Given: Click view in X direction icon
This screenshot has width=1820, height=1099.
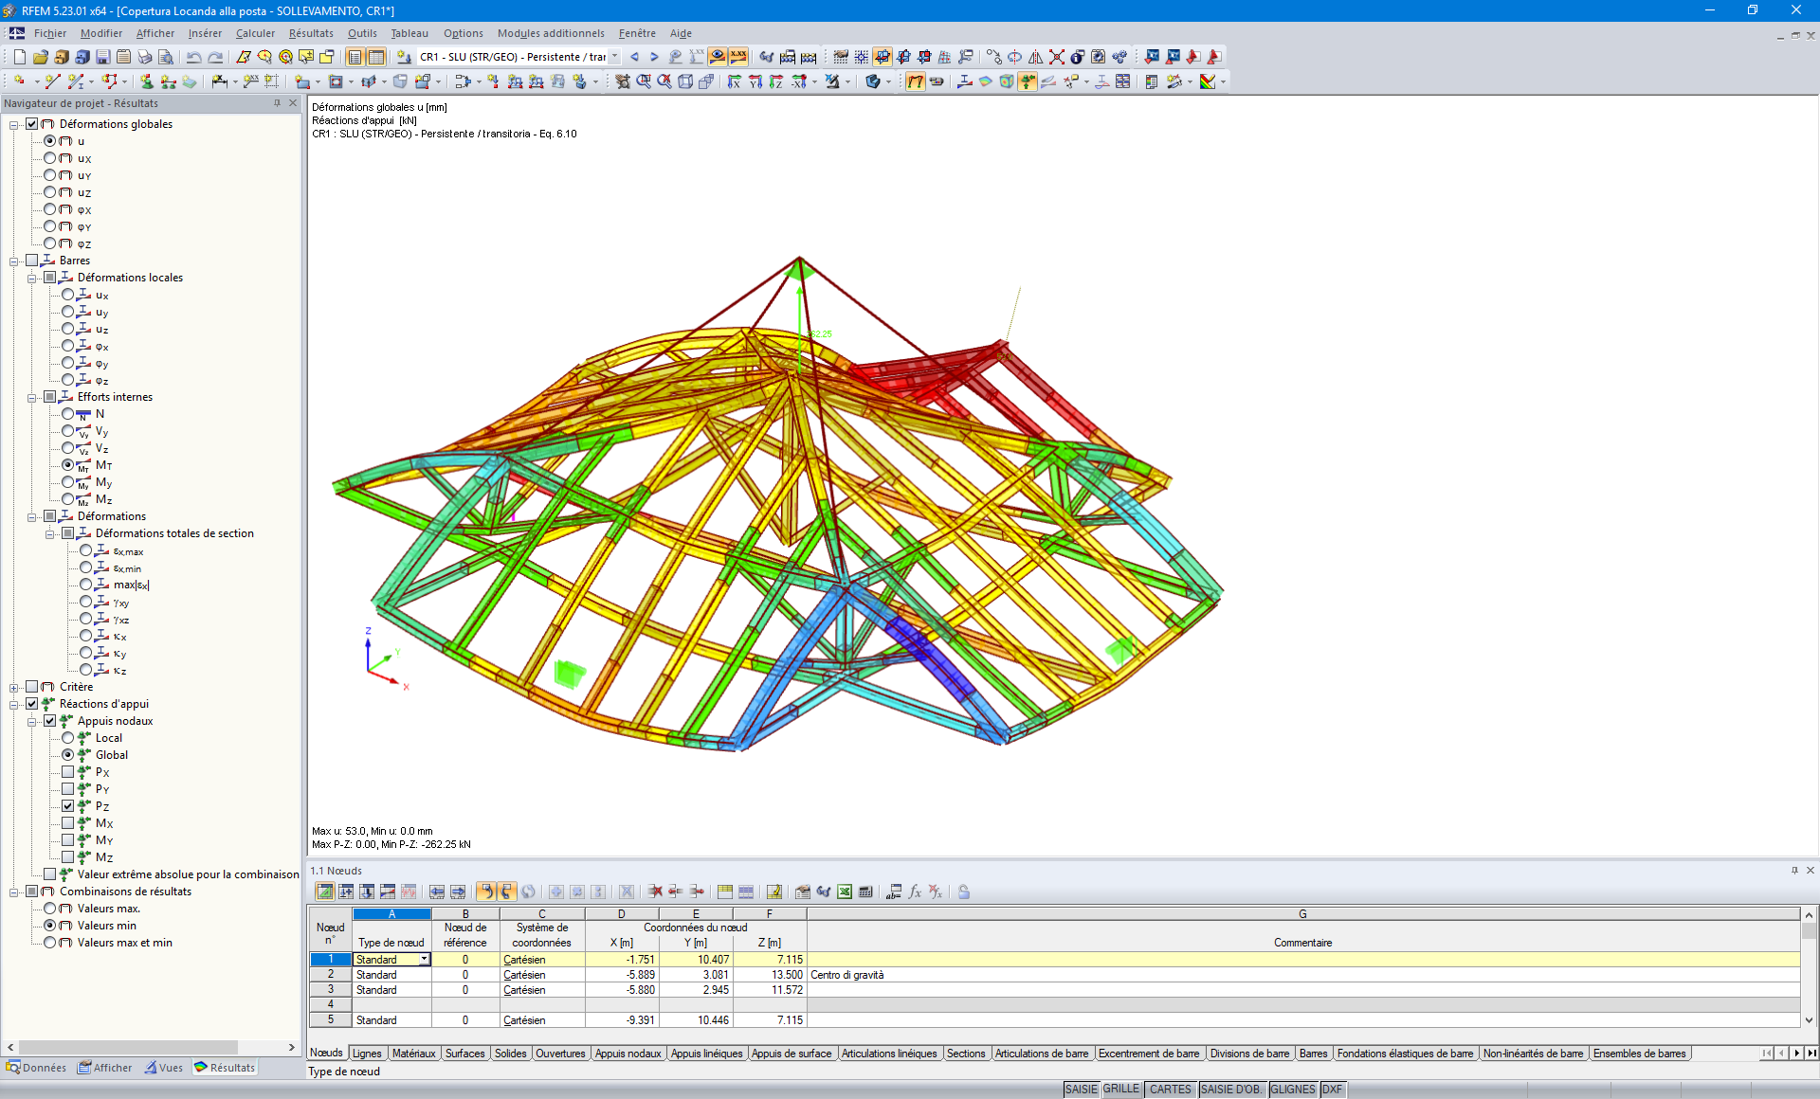Looking at the screenshot, I should click(734, 81).
